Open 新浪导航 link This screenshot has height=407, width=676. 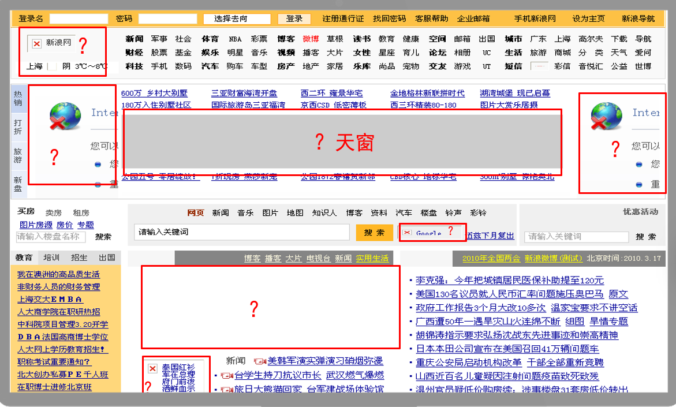coord(638,18)
